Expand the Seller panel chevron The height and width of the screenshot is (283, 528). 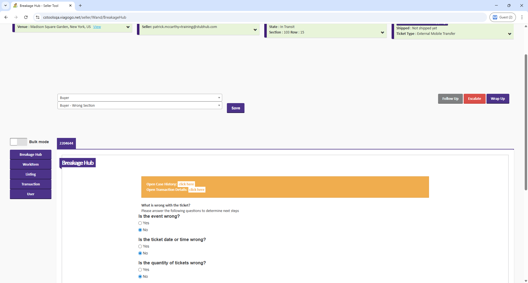coord(255,30)
